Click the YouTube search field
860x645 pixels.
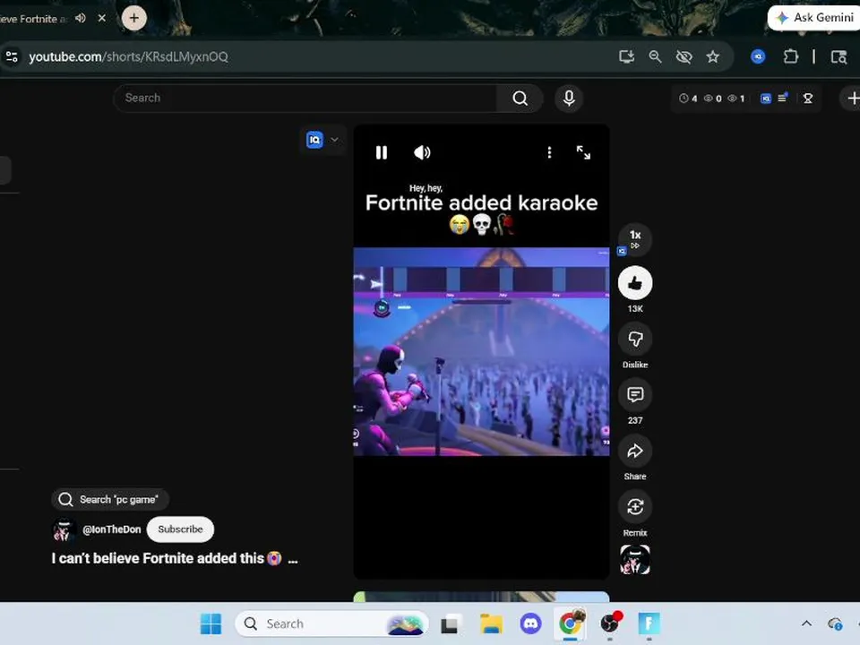click(305, 99)
